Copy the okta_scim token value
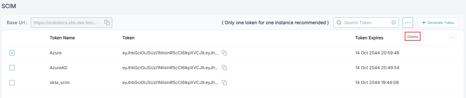466x98 pixels. point(224,83)
